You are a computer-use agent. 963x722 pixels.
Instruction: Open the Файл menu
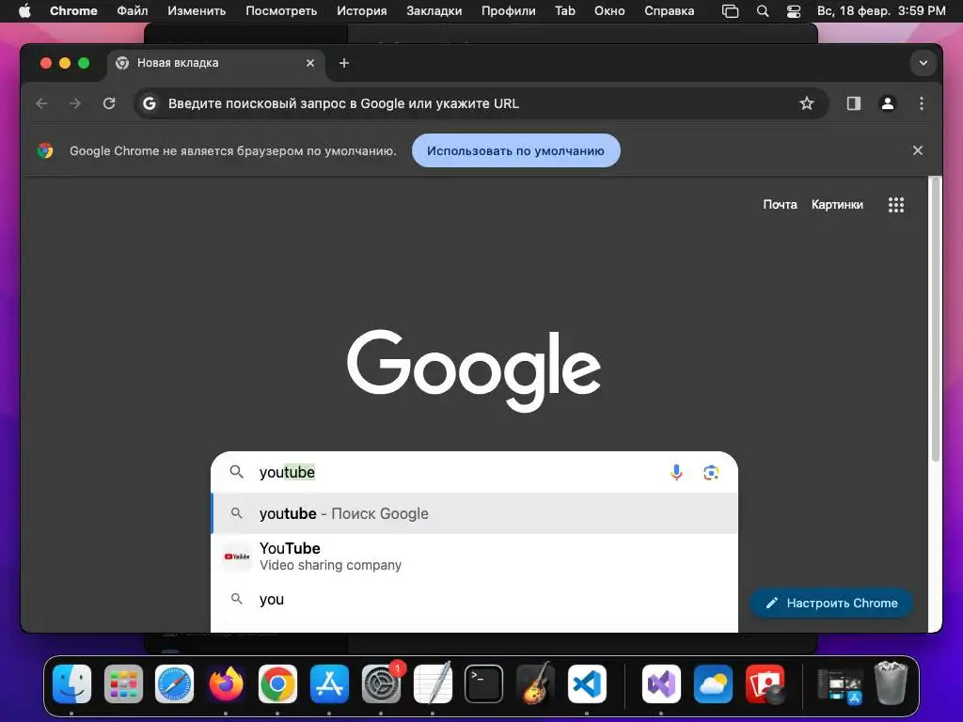point(132,11)
